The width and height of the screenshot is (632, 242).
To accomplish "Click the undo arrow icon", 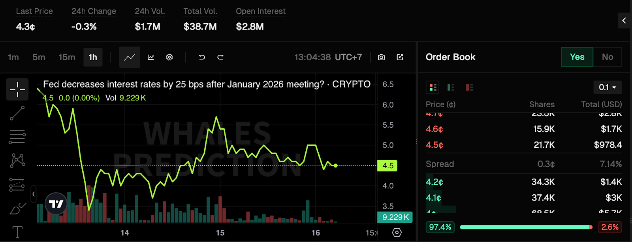I will click(201, 57).
